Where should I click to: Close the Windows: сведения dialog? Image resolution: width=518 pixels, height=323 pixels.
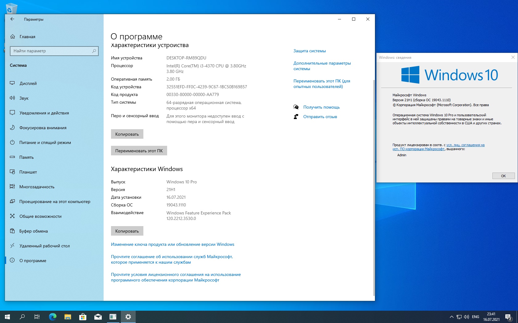pos(513,57)
